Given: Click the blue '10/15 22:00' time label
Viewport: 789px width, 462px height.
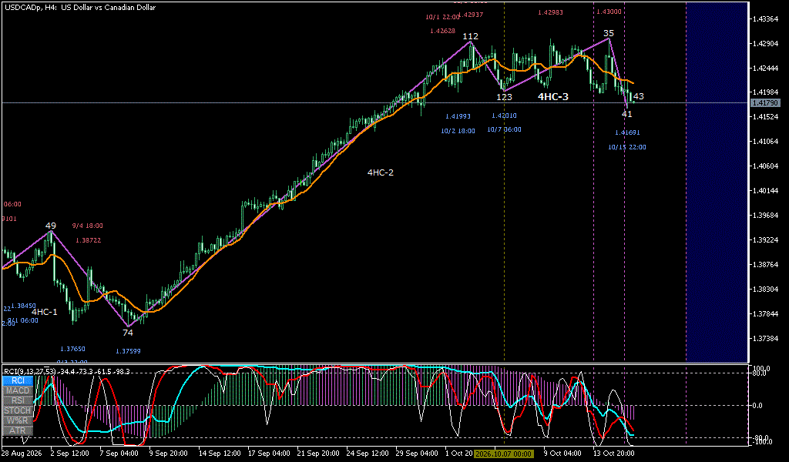Looking at the screenshot, I should click(627, 147).
